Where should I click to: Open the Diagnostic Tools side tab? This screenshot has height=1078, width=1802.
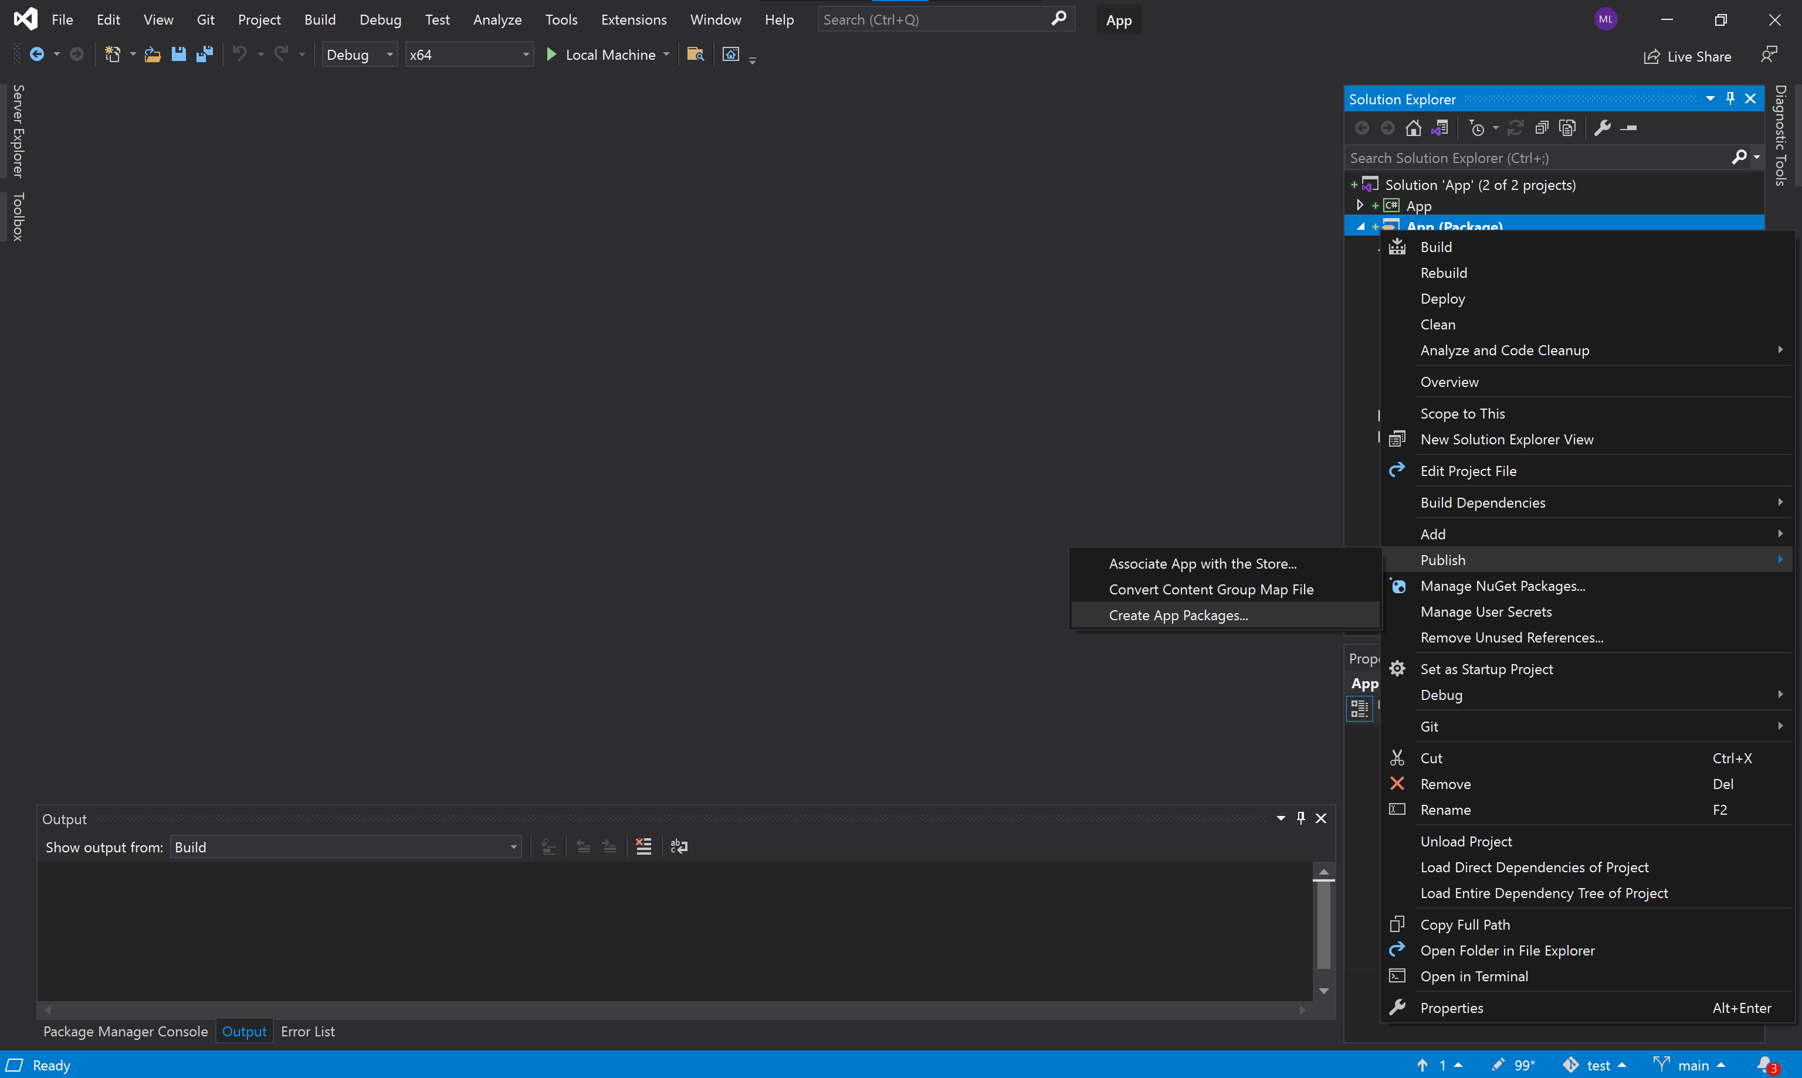coord(1780,136)
